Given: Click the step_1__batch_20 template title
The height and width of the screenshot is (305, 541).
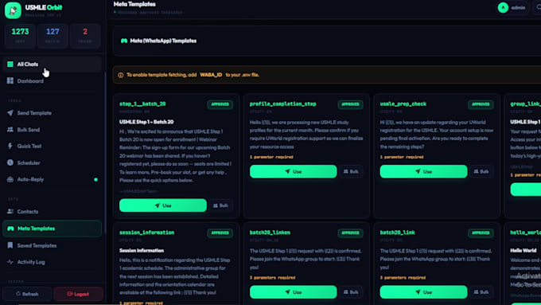Looking at the screenshot, I should 142,104.
